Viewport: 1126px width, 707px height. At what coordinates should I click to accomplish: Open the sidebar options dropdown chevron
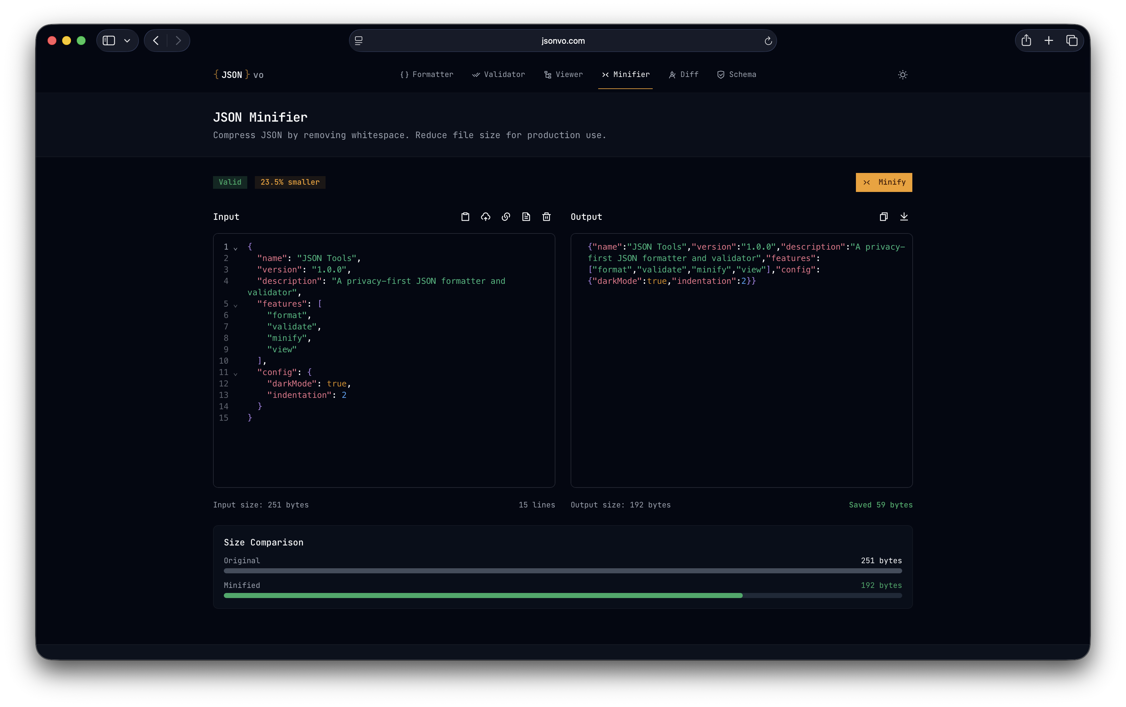[127, 41]
